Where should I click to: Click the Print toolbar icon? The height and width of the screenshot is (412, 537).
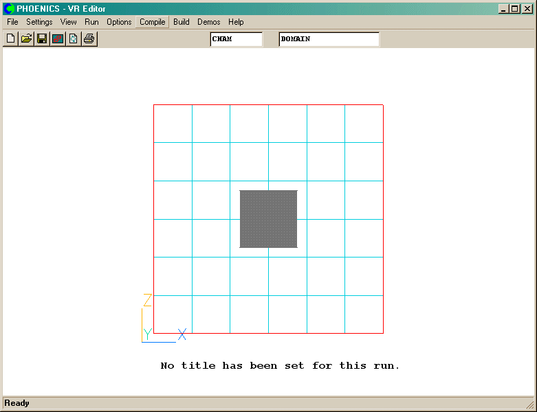click(89, 39)
